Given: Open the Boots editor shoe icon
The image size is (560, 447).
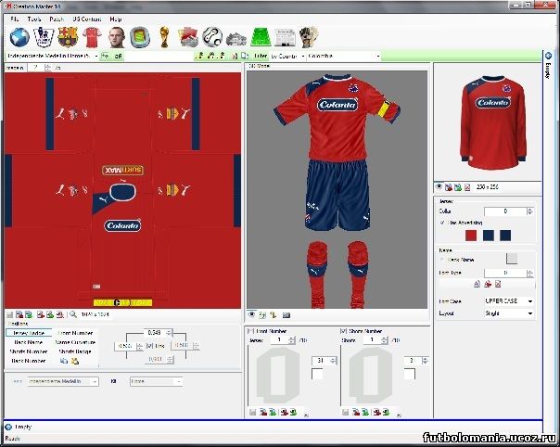Looking at the screenshot, I should coord(236,39).
